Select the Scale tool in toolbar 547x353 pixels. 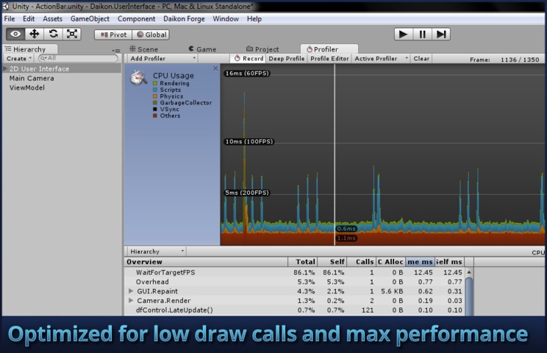(72, 34)
